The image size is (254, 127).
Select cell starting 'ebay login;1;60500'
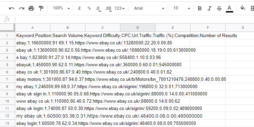point(33,123)
